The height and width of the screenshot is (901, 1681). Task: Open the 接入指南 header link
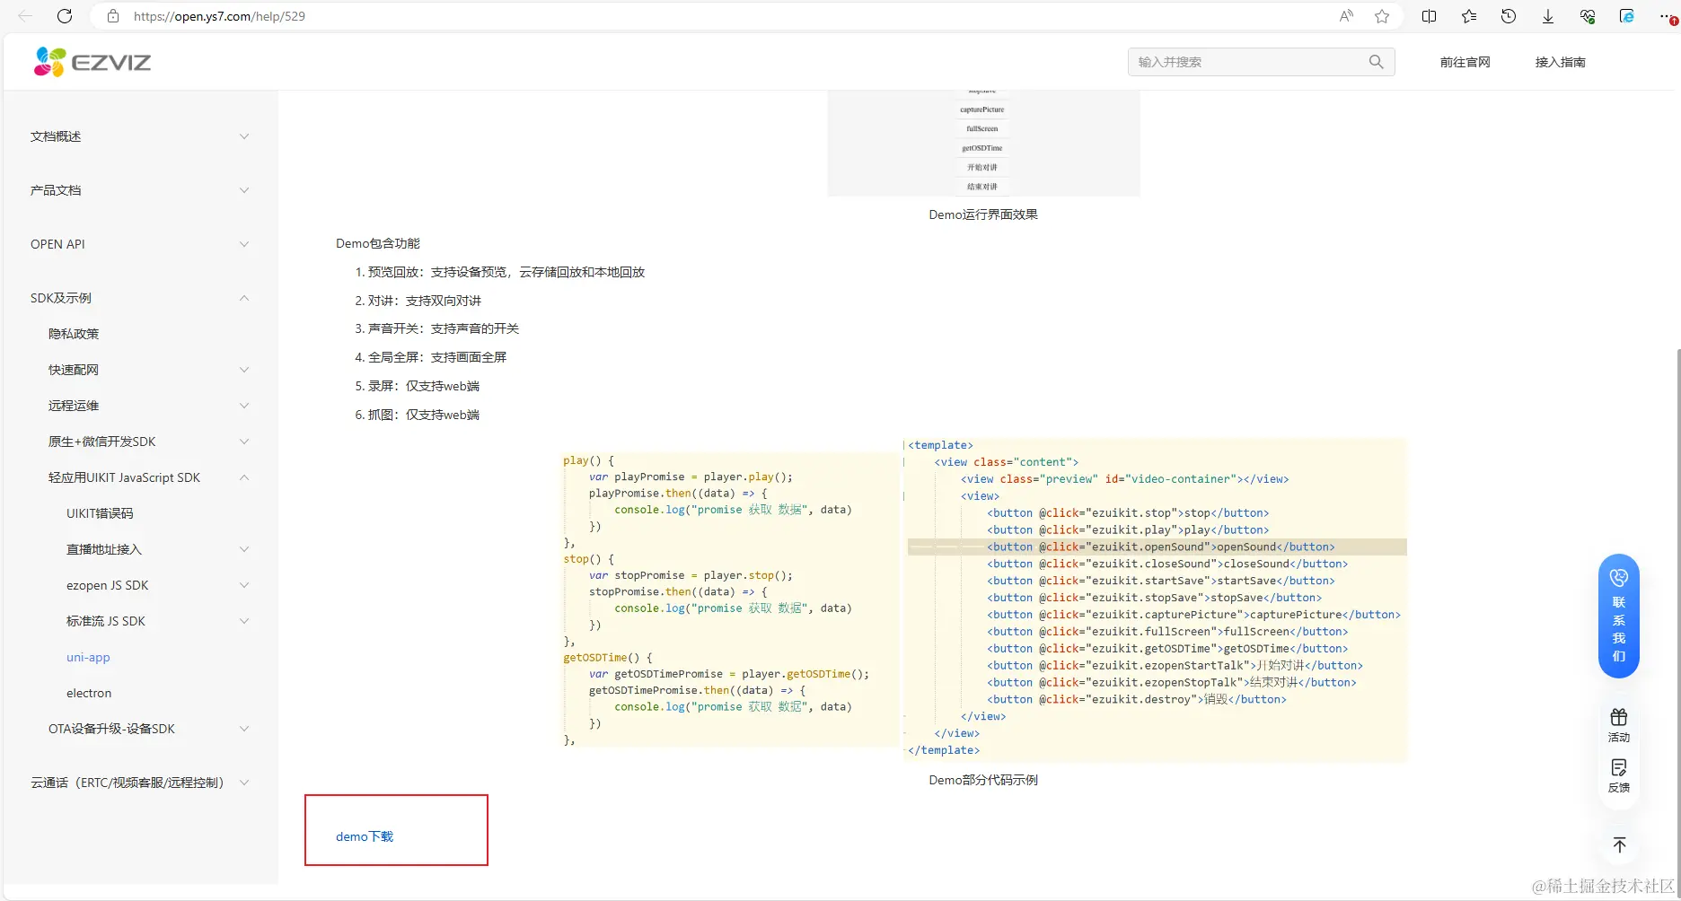(x=1560, y=62)
